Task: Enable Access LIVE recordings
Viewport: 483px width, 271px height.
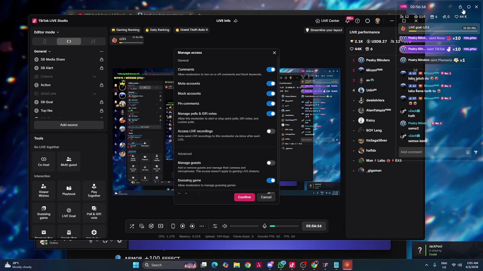Action: (271, 131)
